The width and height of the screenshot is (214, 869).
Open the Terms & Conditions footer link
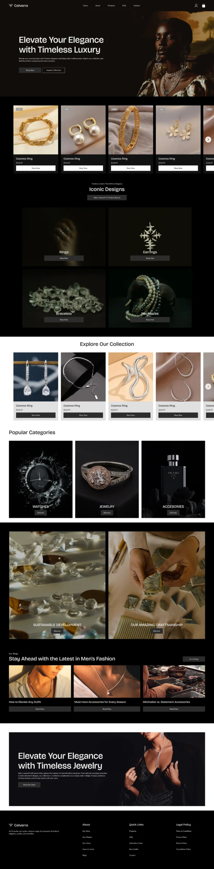coord(184,831)
